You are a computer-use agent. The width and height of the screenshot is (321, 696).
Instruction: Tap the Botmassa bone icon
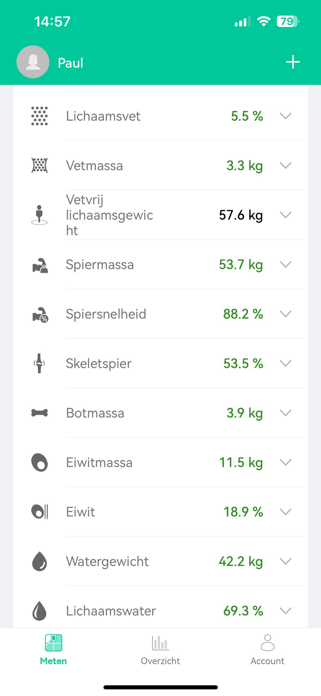39,413
